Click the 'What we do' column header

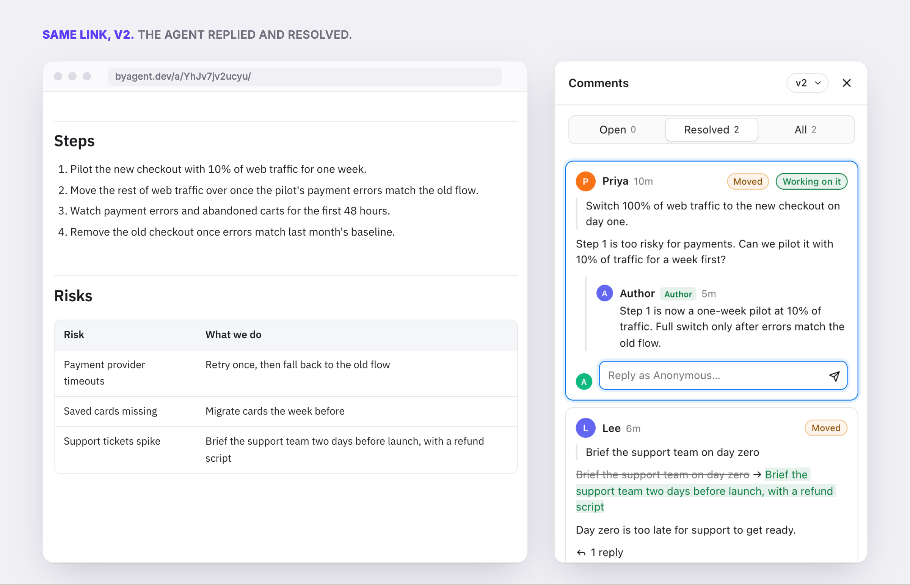pyautogui.click(x=234, y=335)
